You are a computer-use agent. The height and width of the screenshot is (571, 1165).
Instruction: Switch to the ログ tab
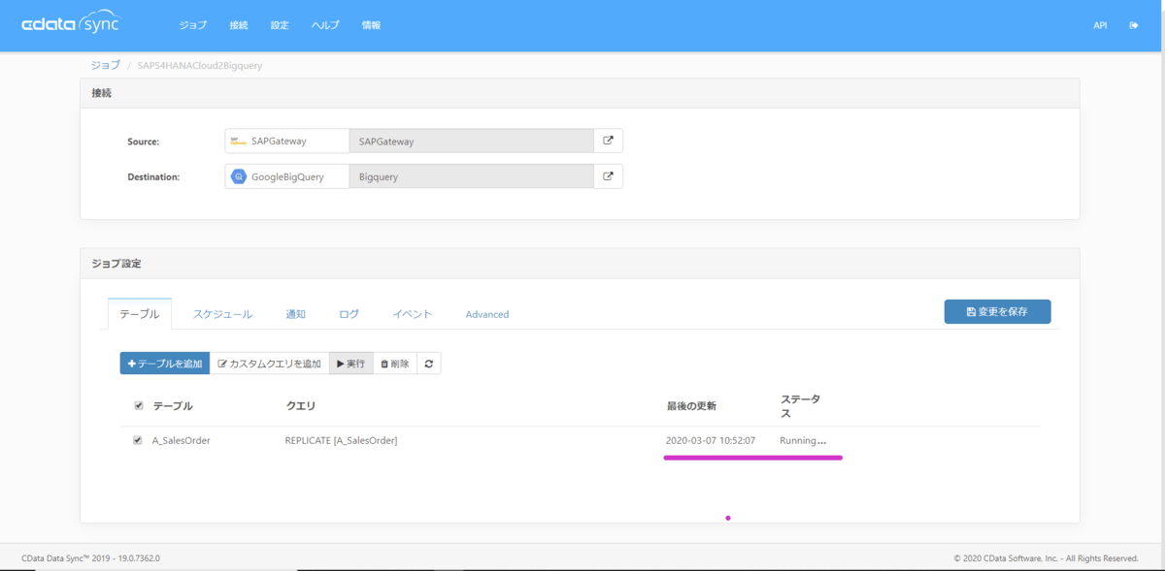pos(349,314)
